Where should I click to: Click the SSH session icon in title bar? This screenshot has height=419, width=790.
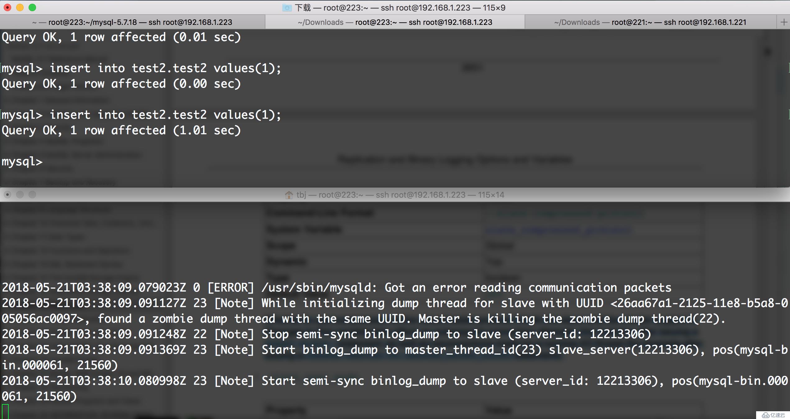(x=287, y=7)
